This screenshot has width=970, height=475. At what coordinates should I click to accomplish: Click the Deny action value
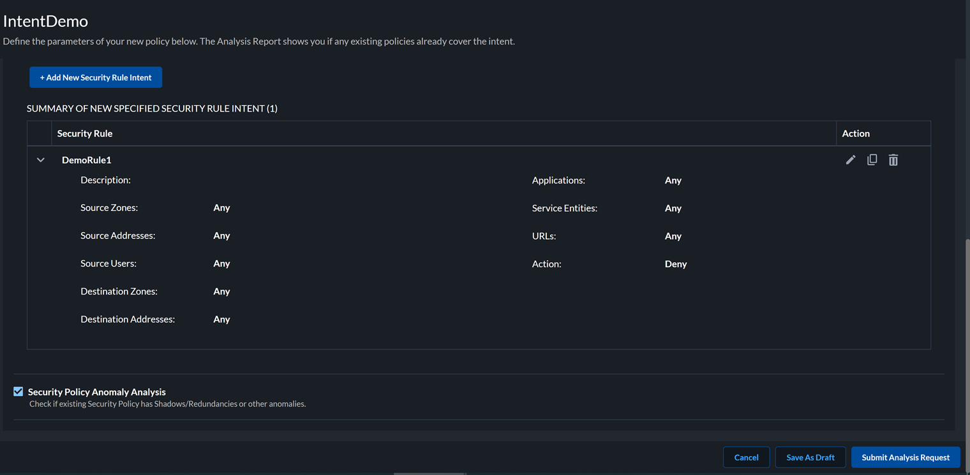coord(676,264)
